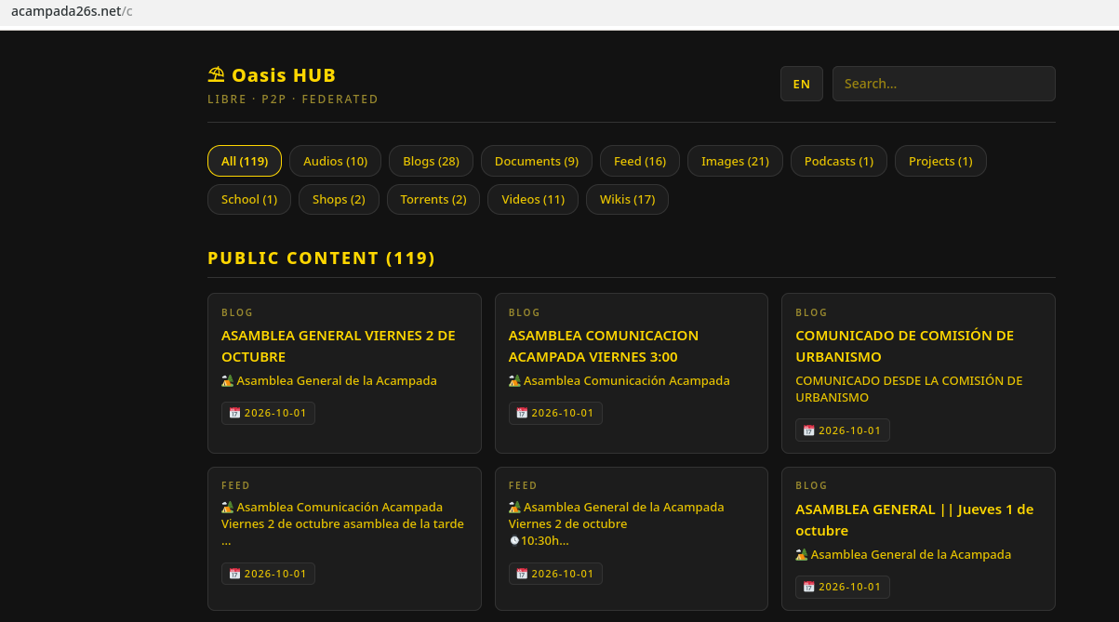Click BLOG label of COMISIÓN DE URBANISMO card

click(811, 312)
